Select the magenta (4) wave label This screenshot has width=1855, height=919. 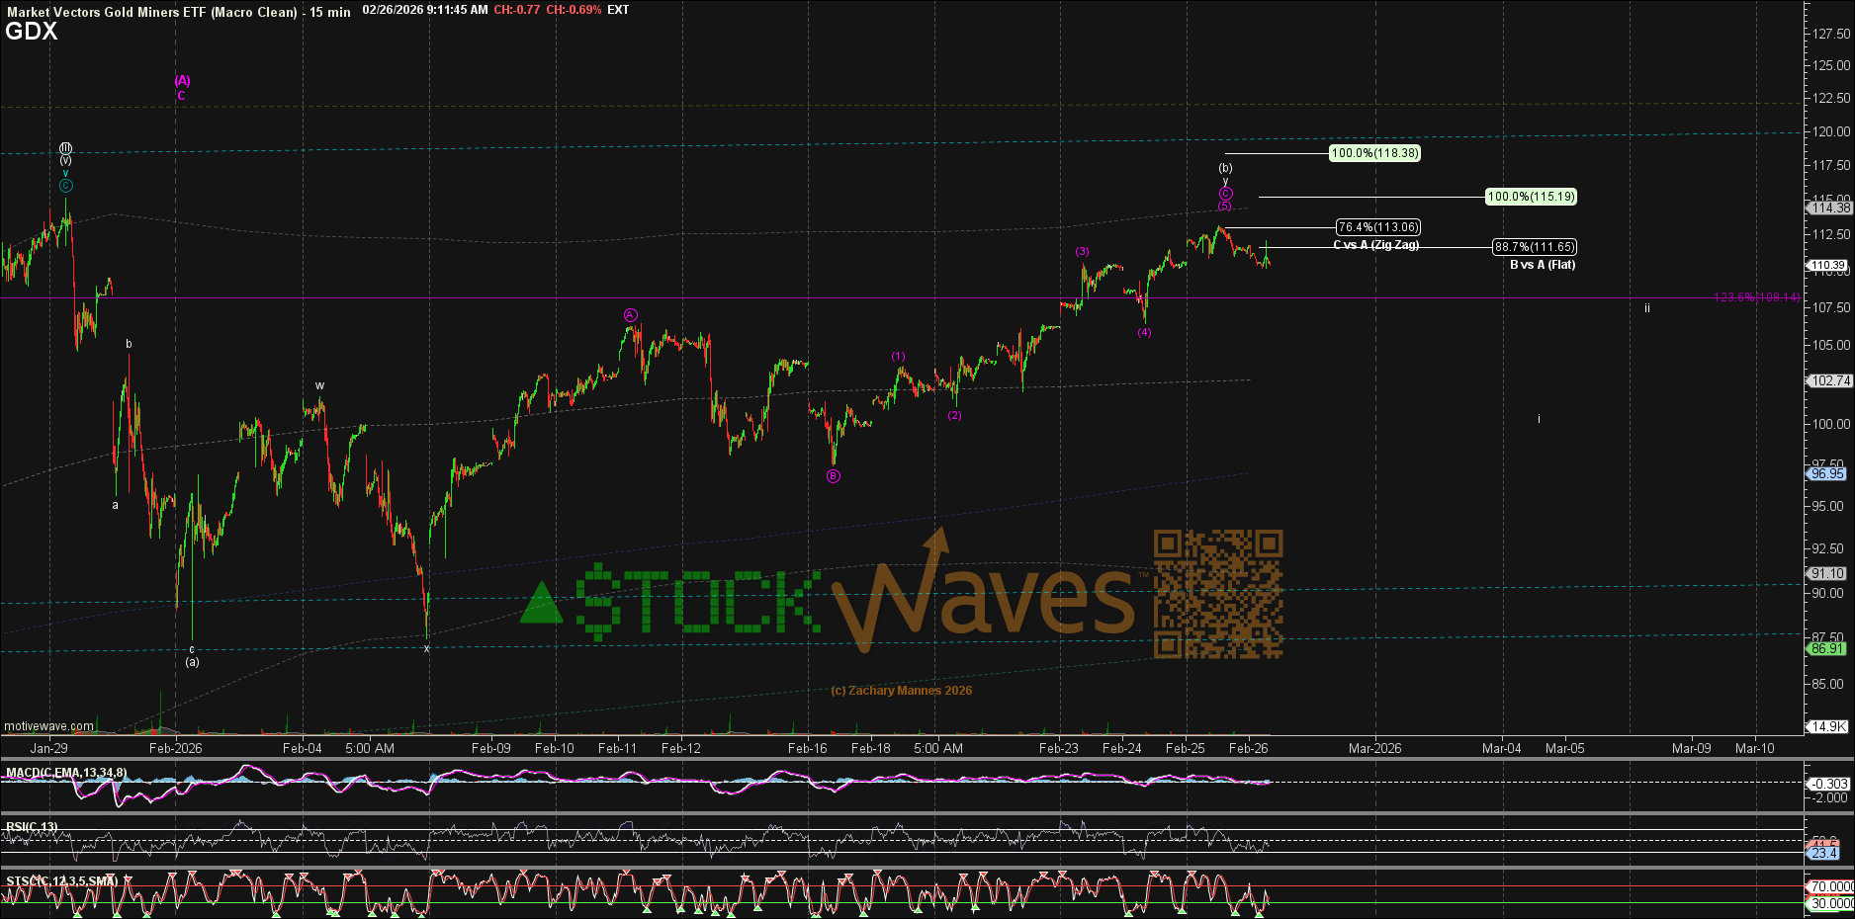1144,333
